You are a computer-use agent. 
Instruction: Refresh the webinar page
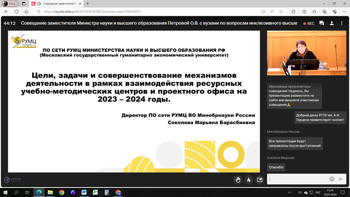pyautogui.click(x=16, y=12)
